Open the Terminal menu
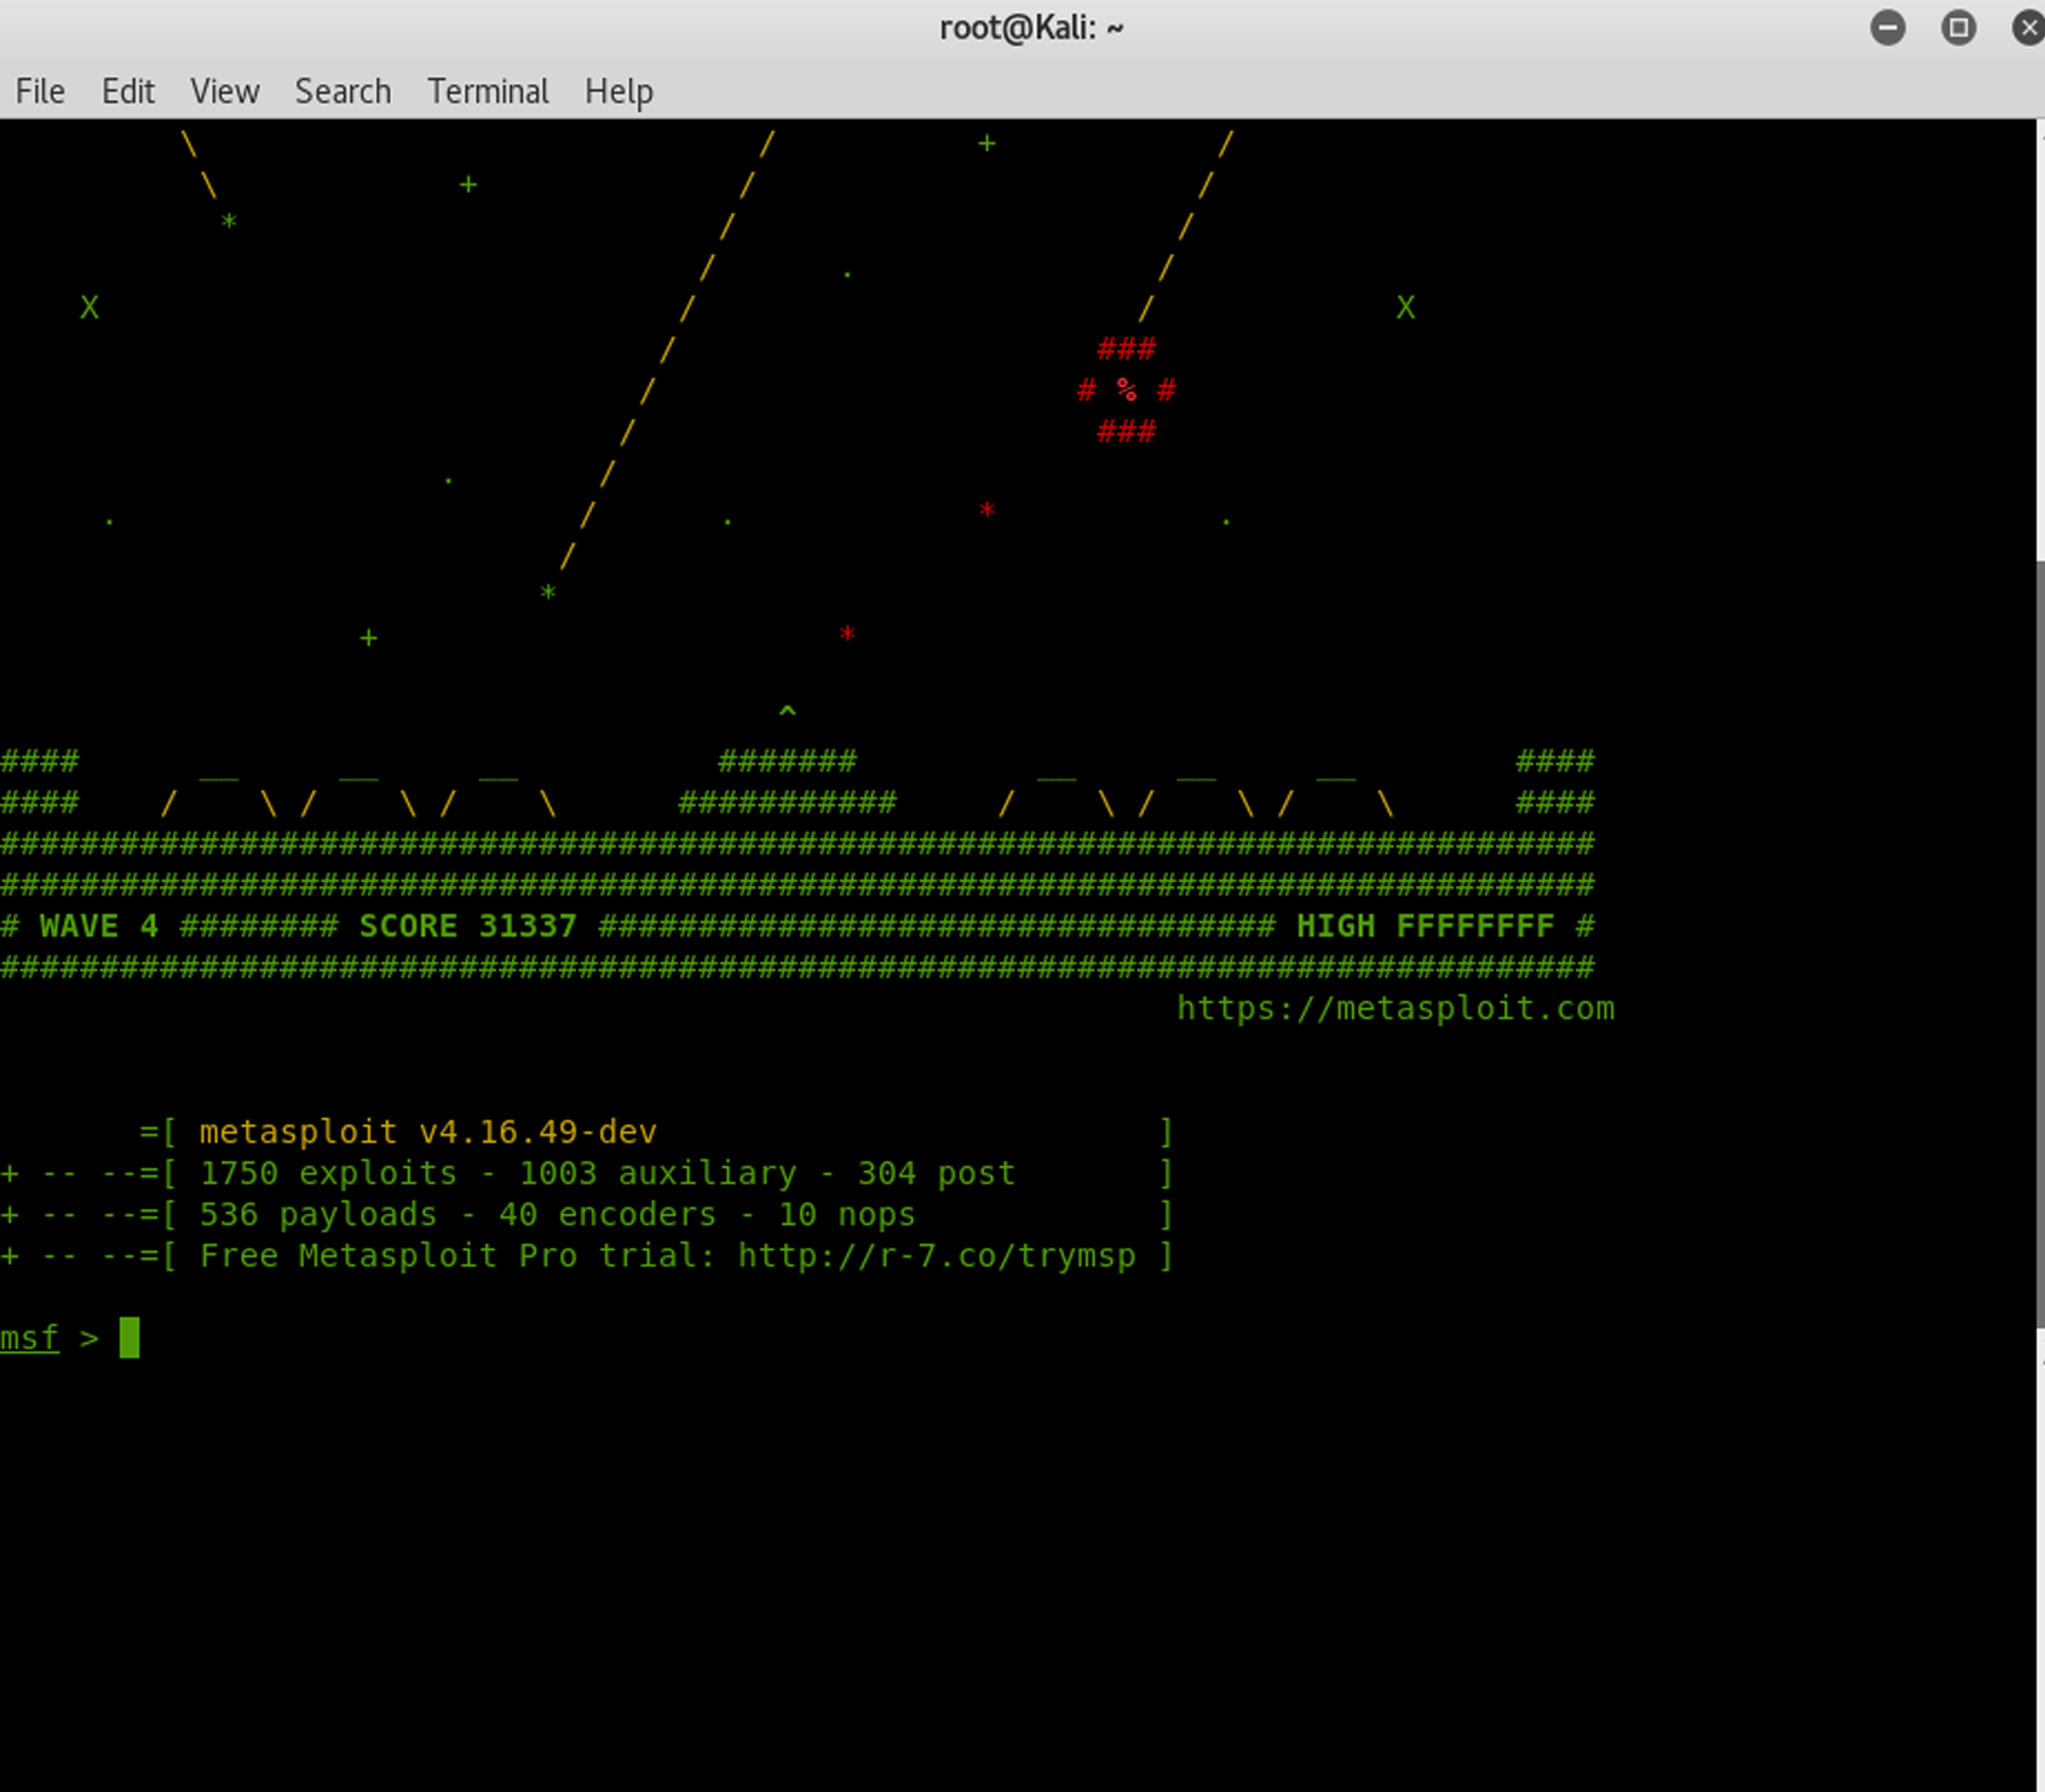This screenshot has width=2045, height=1792. point(488,92)
